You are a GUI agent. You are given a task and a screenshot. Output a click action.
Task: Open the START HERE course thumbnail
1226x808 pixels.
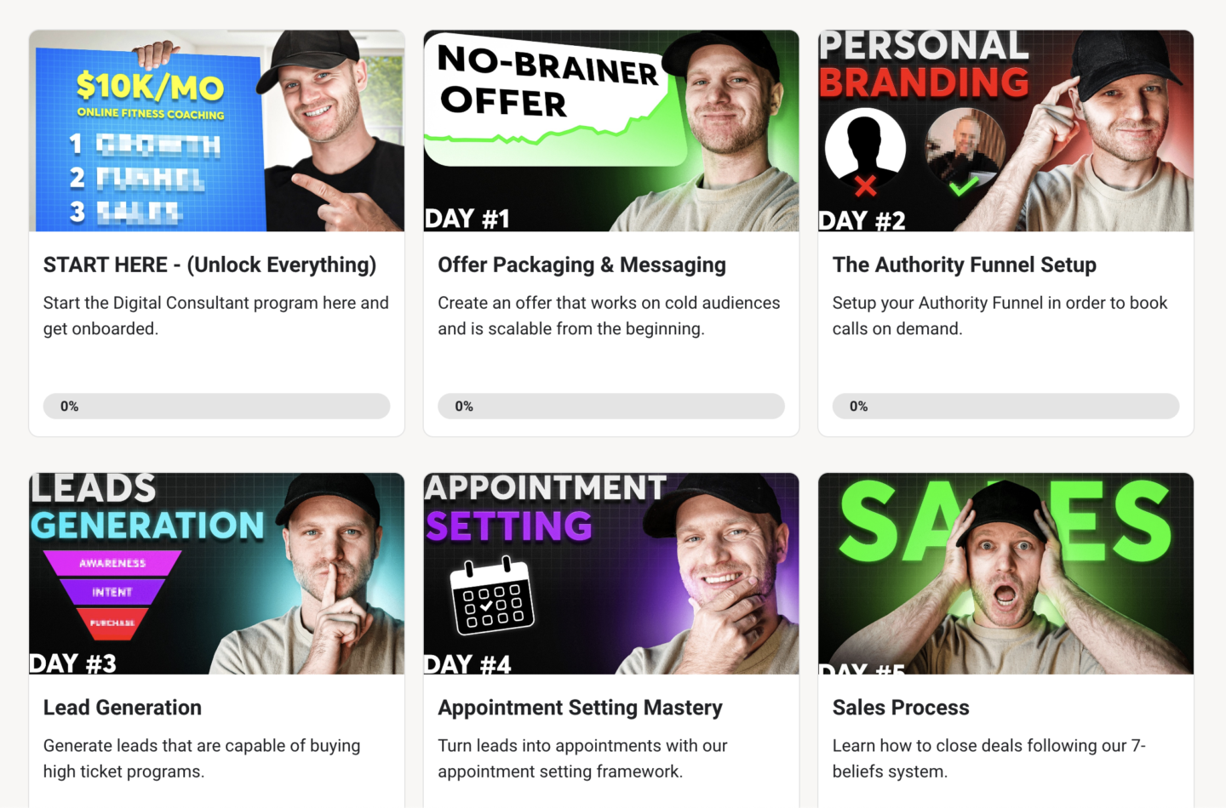point(216,131)
